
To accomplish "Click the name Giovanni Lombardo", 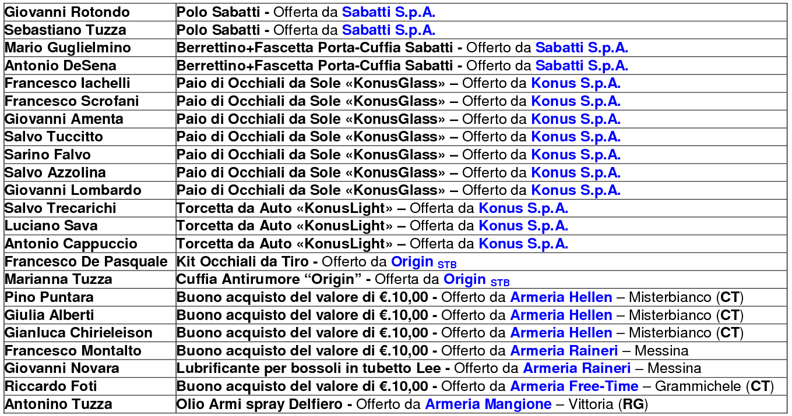I will pos(73,190).
